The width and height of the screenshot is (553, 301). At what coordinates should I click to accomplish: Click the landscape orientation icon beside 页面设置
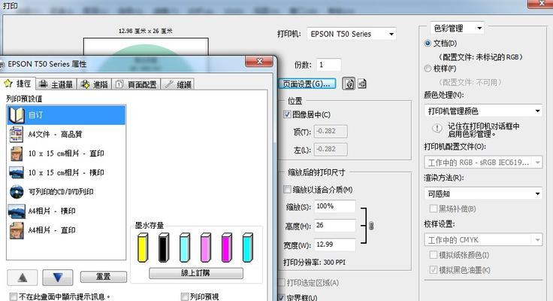click(362, 84)
